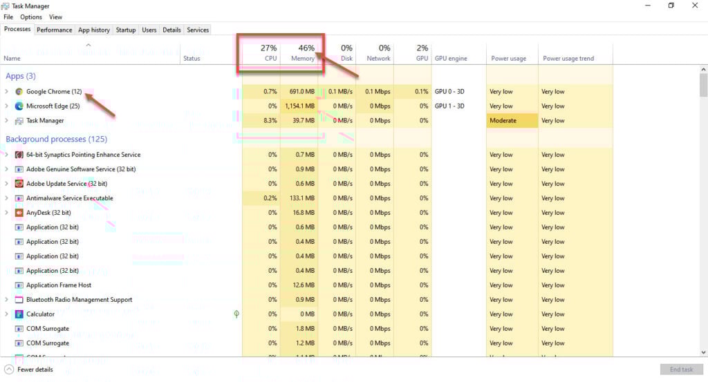The width and height of the screenshot is (708, 382).
Task: Click the Task Manager row icon
Action: tap(19, 121)
